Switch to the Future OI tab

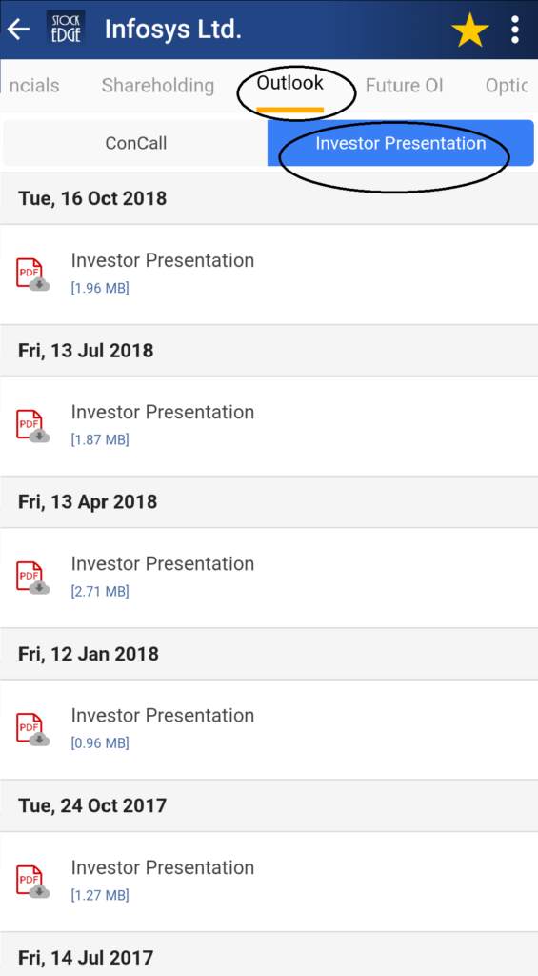(405, 86)
